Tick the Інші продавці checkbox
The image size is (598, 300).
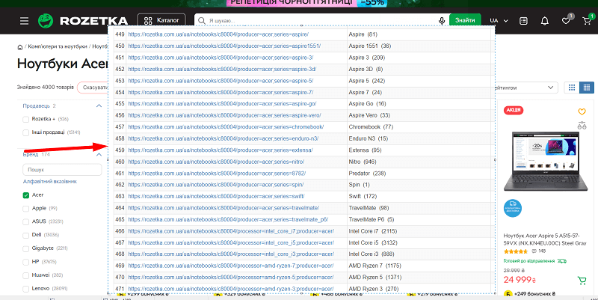[x=26, y=132]
